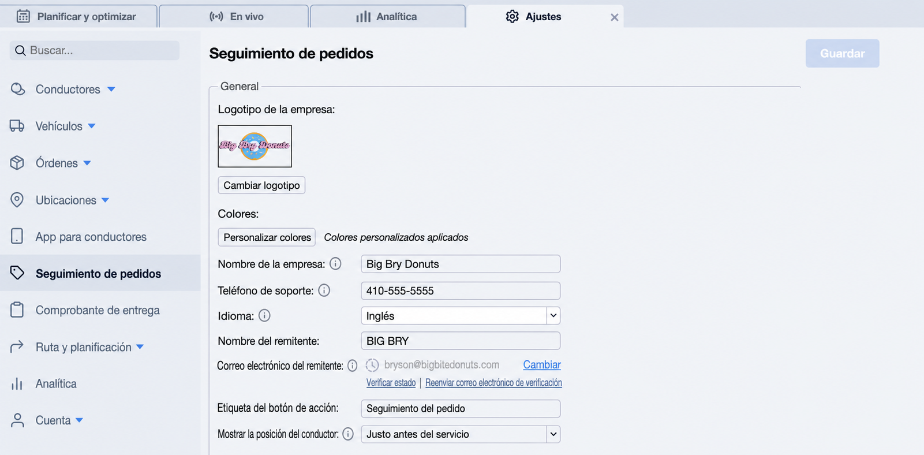Expand the Cuenta submenu arrow
The width and height of the screenshot is (924, 455).
coord(79,420)
